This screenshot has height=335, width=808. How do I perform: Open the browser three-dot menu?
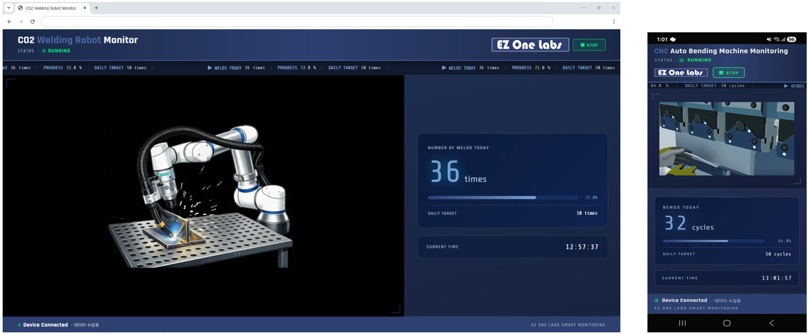click(613, 22)
